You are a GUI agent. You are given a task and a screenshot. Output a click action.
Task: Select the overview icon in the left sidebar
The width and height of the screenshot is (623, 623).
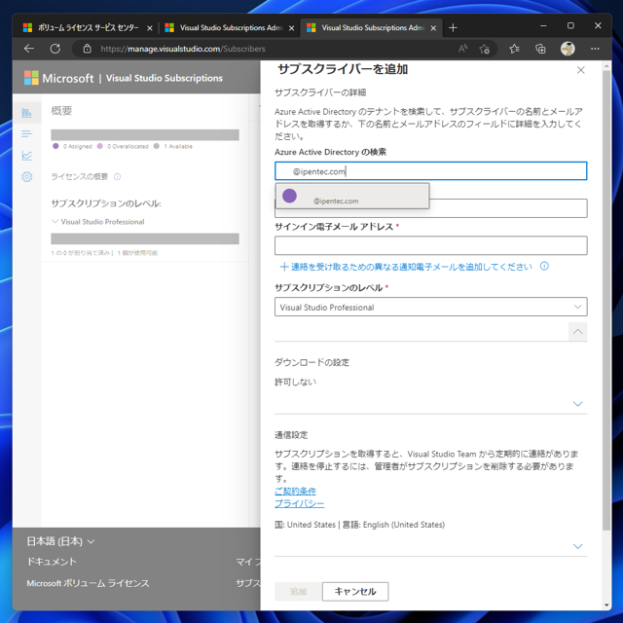coord(27,113)
